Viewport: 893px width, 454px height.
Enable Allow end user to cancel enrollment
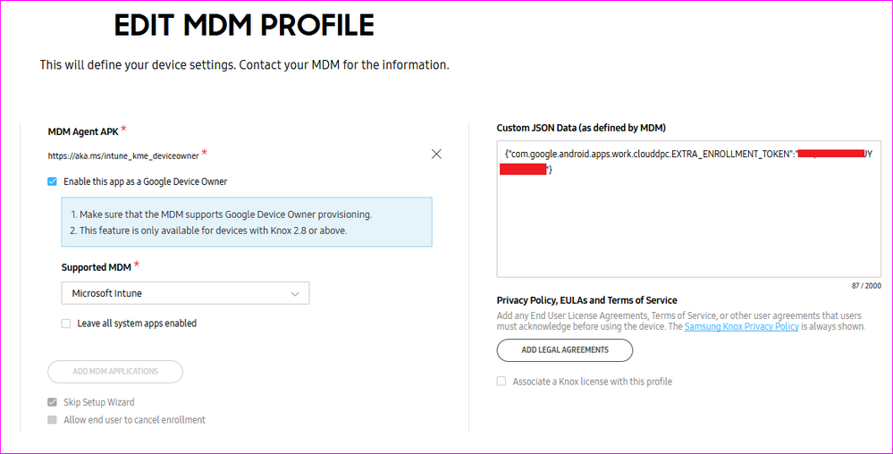53,420
